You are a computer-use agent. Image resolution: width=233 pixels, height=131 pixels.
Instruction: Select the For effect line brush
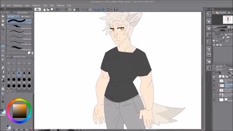[19, 43]
